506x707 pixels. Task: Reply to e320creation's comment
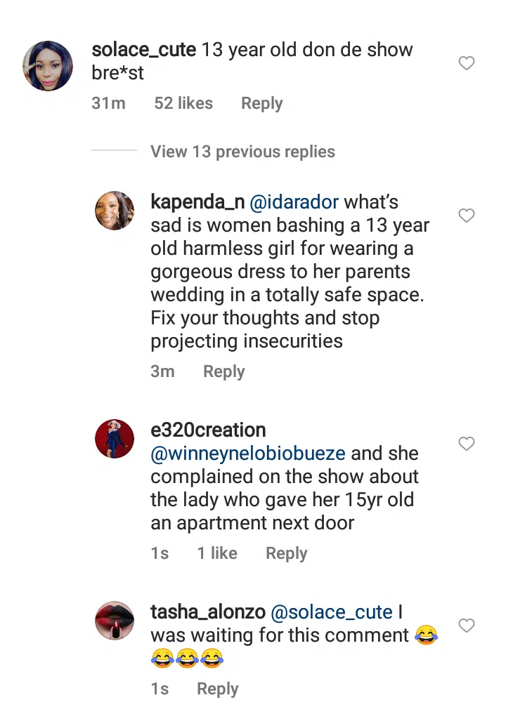click(286, 553)
